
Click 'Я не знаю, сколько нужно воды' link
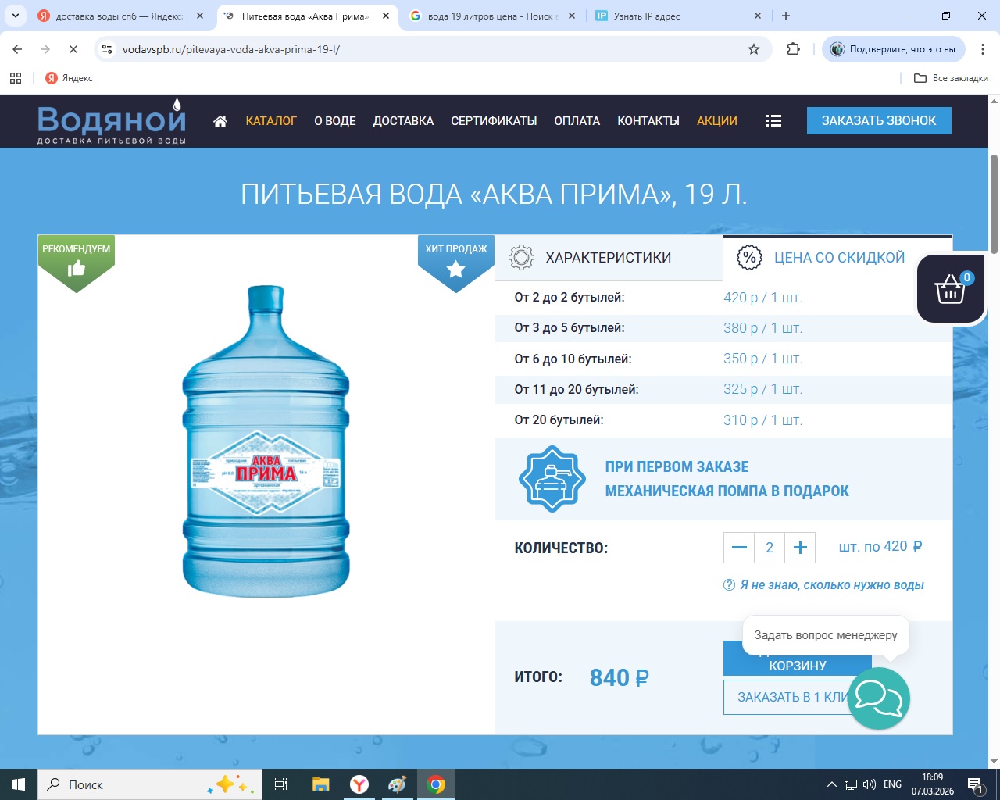click(831, 585)
